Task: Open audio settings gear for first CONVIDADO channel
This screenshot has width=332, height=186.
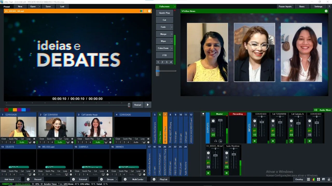Action: (255, 121)
